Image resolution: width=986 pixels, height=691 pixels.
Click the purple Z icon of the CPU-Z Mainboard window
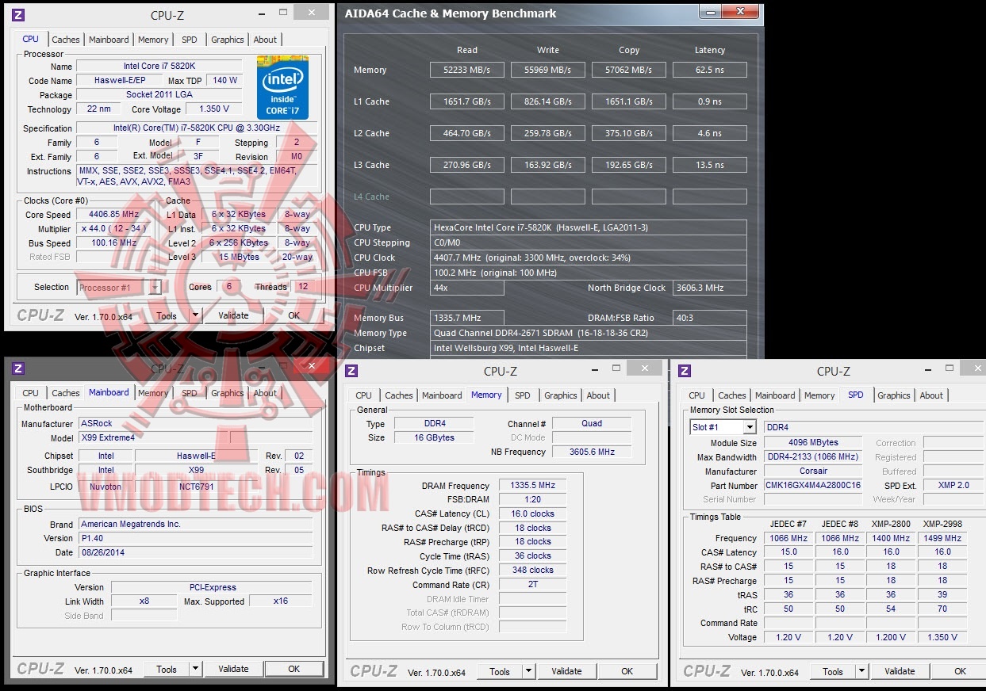[x=19, y=368]
